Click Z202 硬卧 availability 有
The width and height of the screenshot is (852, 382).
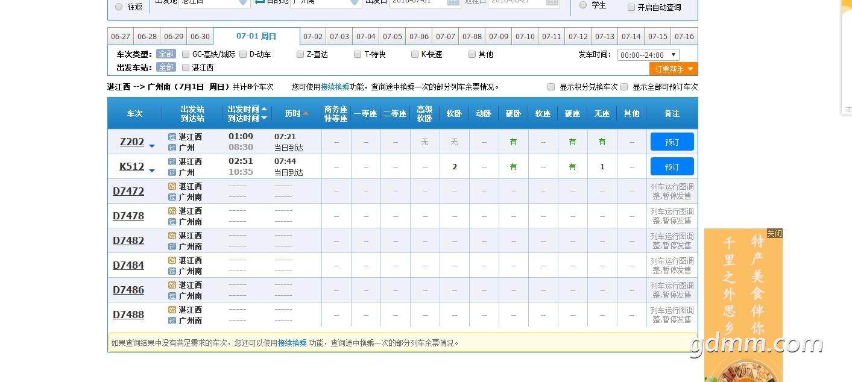pyautogui.click(x=513, y=142)
